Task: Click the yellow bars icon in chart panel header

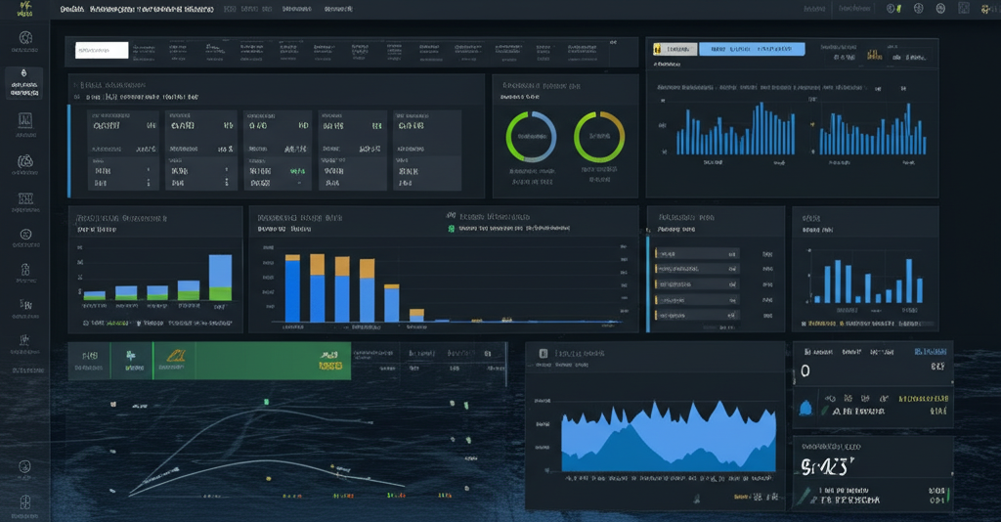Action: pos(874,55)
